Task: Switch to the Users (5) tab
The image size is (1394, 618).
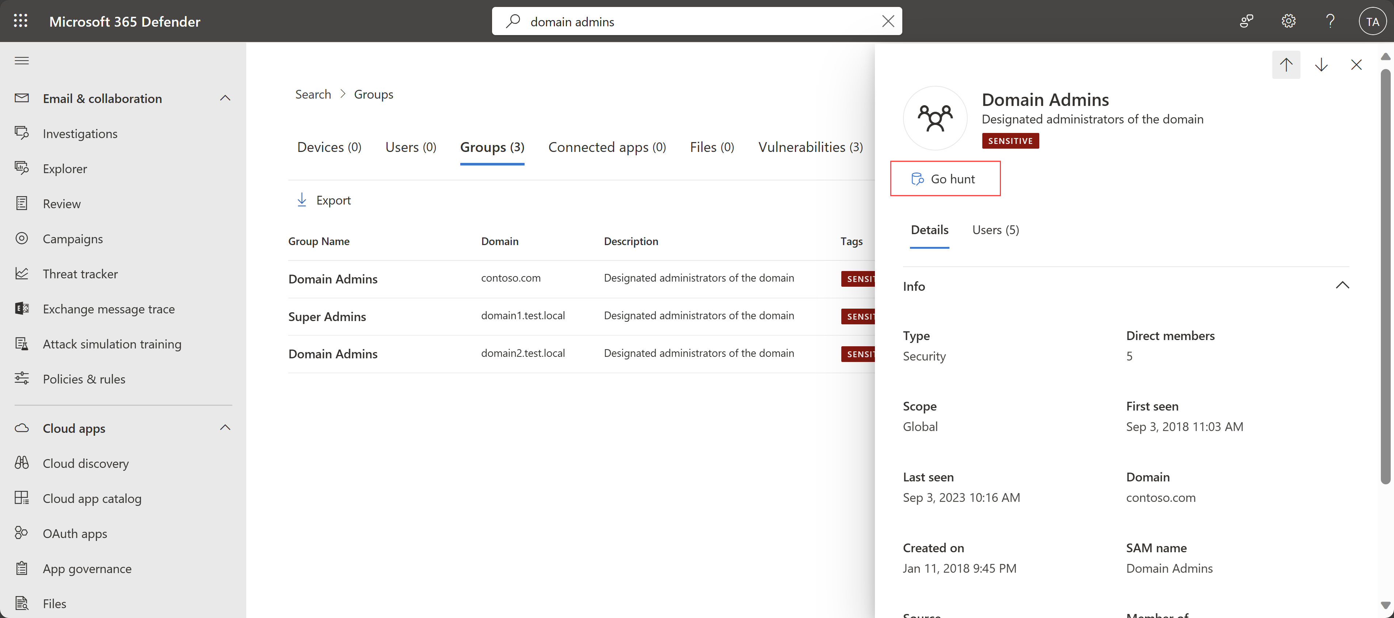Action: (995, 229)
